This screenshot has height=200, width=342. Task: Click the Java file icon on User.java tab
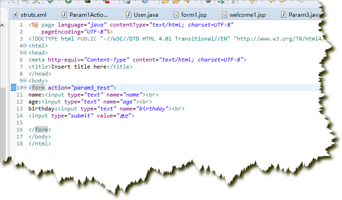(129, 14)
